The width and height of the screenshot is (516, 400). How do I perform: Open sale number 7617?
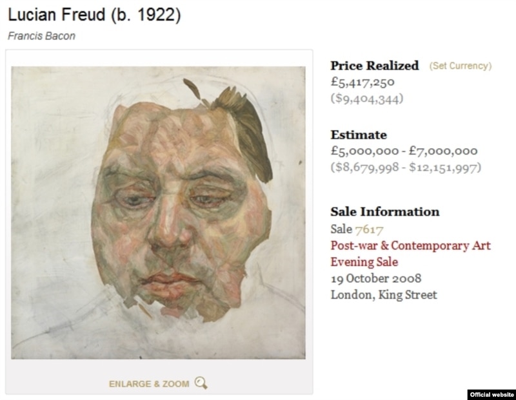pos(369,229)
